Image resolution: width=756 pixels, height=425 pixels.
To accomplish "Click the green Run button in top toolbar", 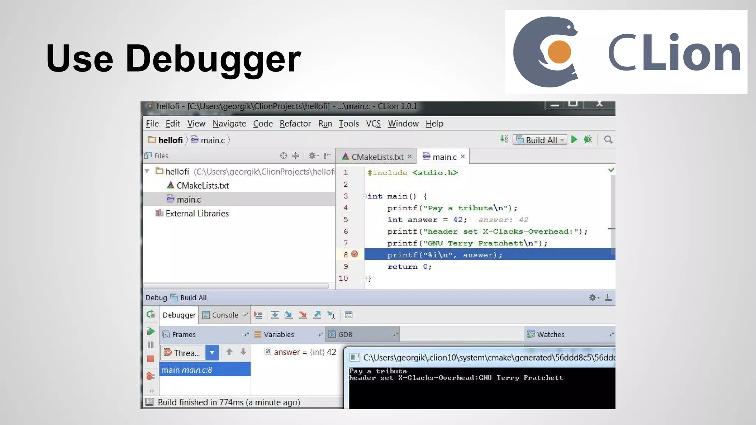I will [574, 139].
